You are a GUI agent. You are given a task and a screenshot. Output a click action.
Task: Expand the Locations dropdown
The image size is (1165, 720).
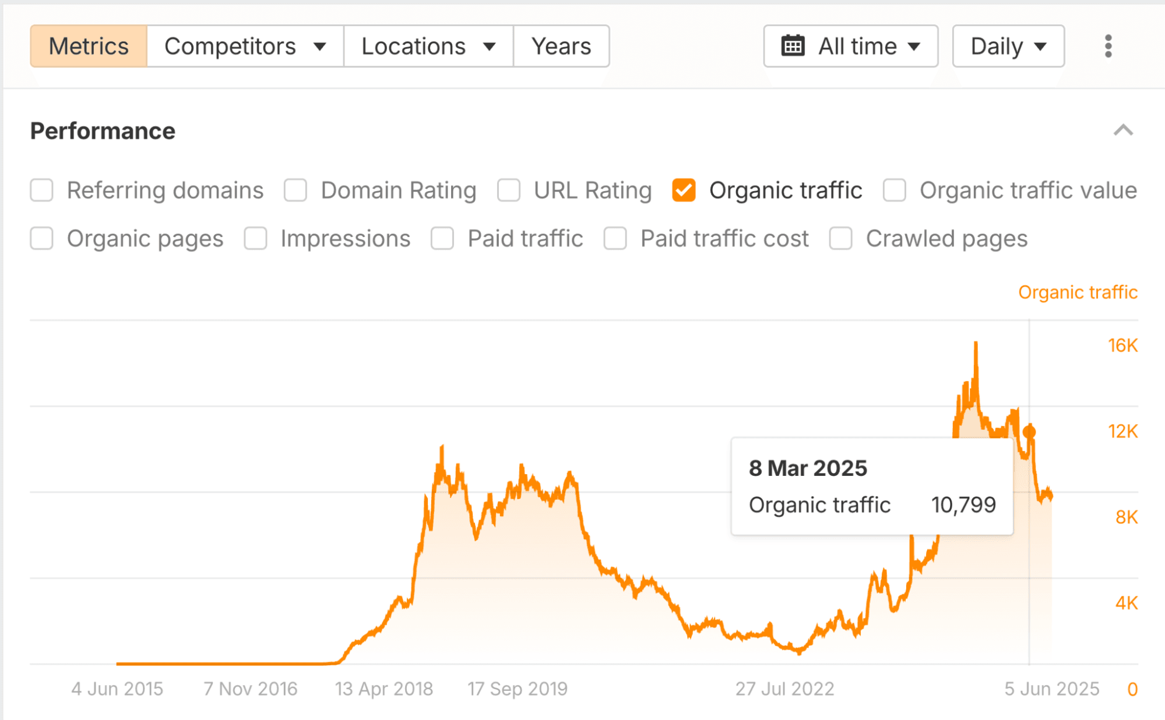pyautogui.click(x=428, y=46)
